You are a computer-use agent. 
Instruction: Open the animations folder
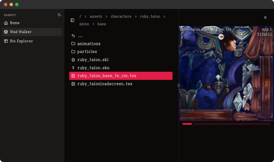point(121,44)
